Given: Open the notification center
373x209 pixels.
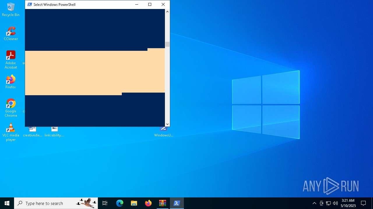Looking at the screenshot, I should coord(363,203).
